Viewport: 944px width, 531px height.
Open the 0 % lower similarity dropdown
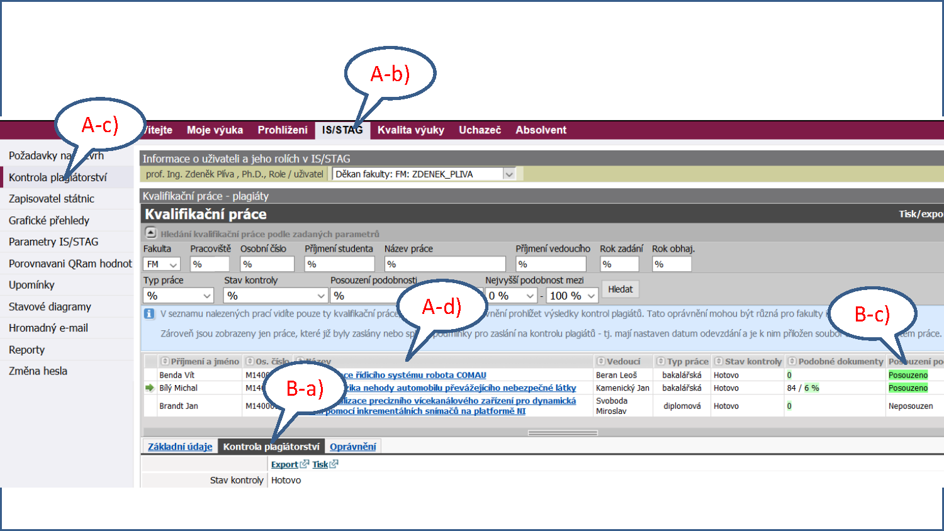pos(512,296)
